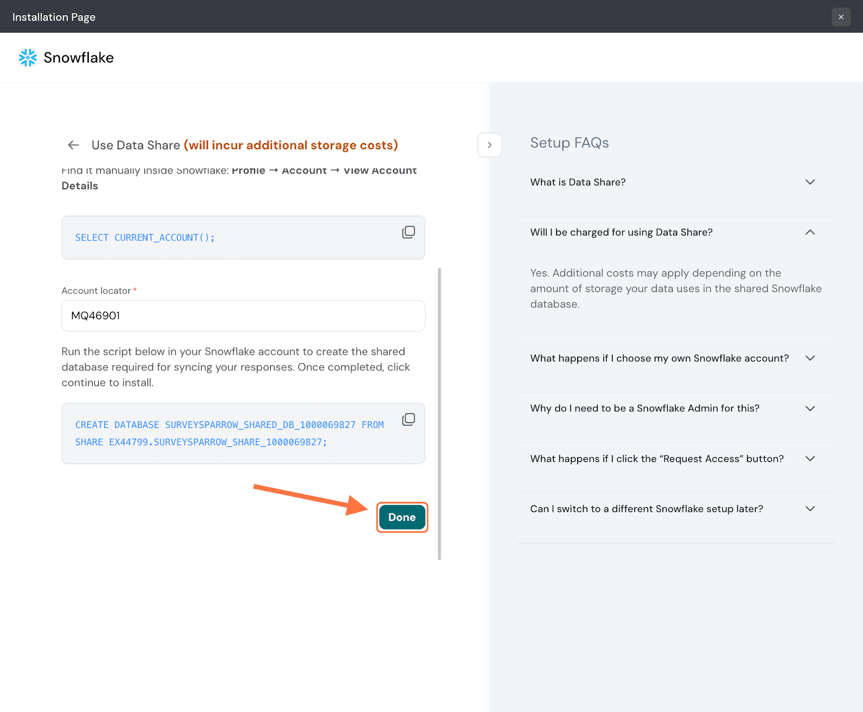Copy the CREATE DATABASE script
This screenshot has width=863, height=712.
point(408,419)
